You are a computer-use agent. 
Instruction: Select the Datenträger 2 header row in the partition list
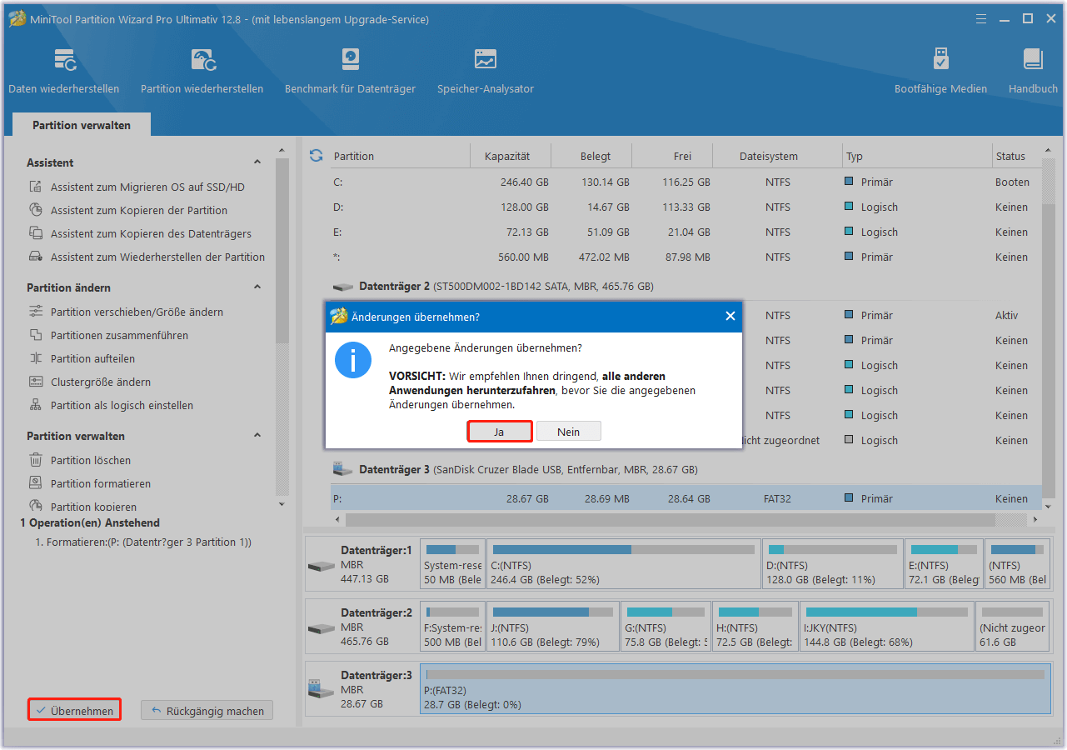[686, 286]
